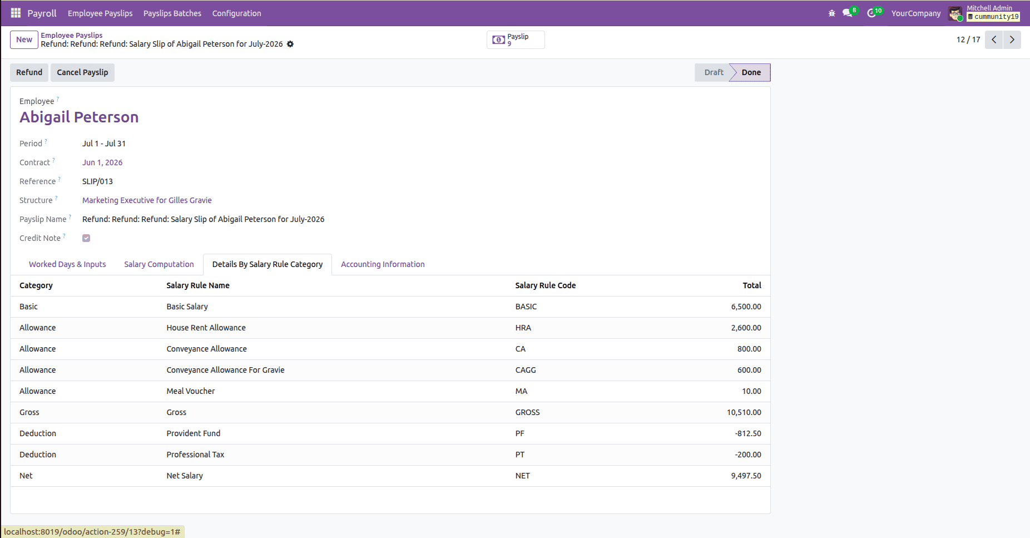Click the debug bug icon
This screenshot has height=538, width=1030.
pyautogui.click(x=832, y=13)
